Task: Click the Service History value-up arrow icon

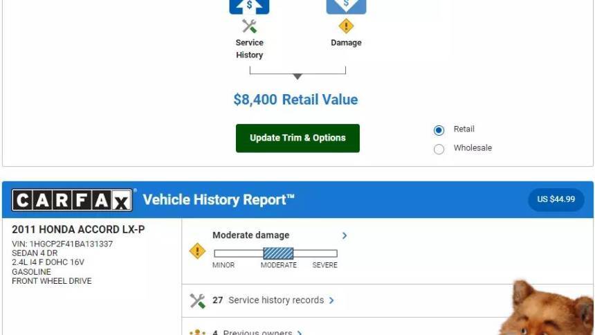Action: (x=249, y=6)
